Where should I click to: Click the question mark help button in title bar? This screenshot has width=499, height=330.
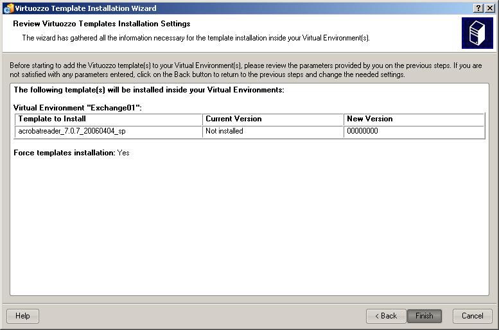point(478,8)
